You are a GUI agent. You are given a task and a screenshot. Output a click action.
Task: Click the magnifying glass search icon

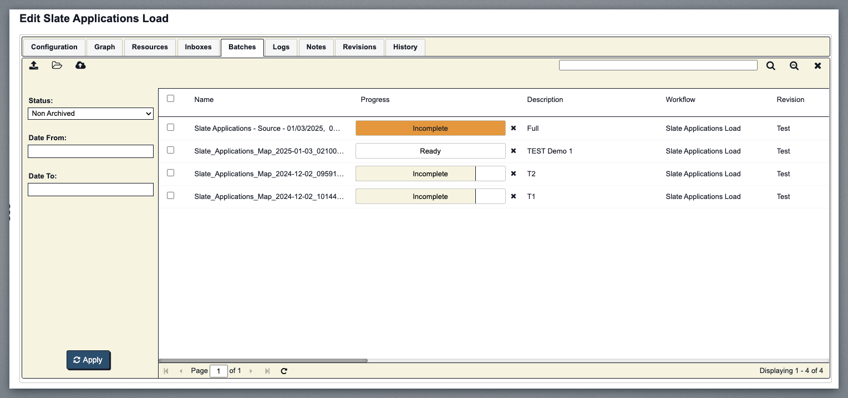(x=770, y=65)
